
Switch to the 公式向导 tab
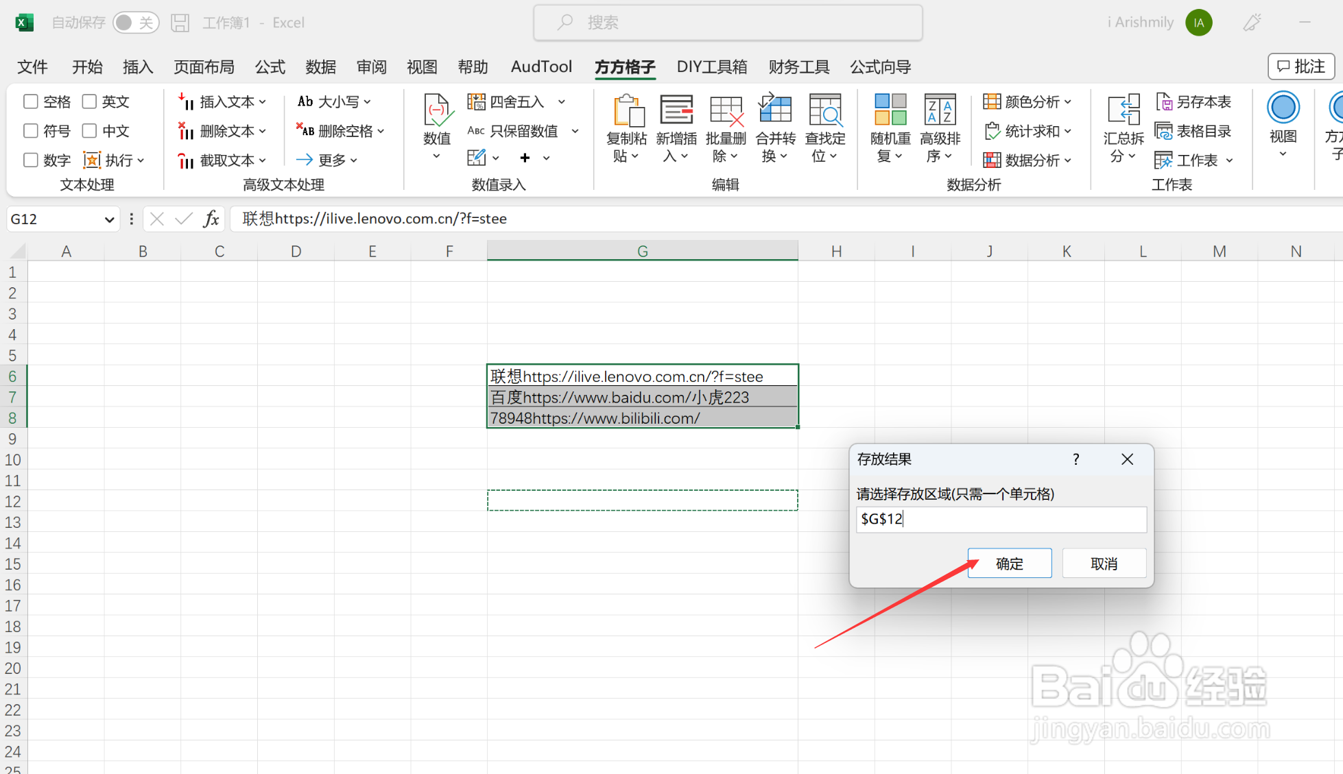coord(881,66)
